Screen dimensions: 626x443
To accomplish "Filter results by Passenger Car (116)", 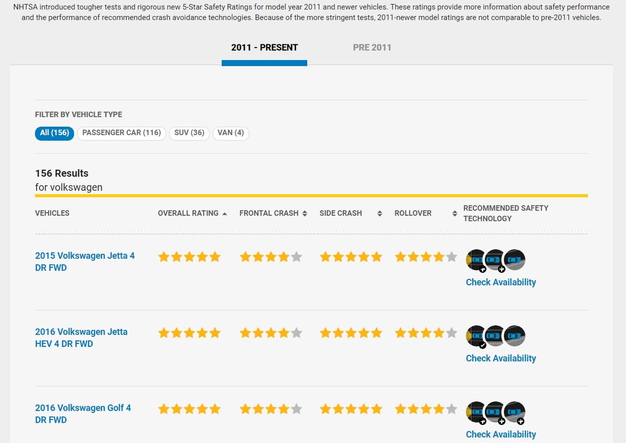I will (122, 133).
